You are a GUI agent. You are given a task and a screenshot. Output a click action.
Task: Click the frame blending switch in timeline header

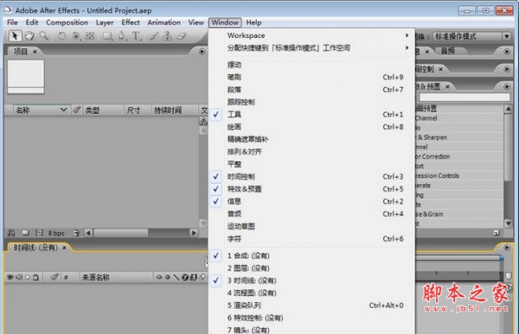pos(194,277)
